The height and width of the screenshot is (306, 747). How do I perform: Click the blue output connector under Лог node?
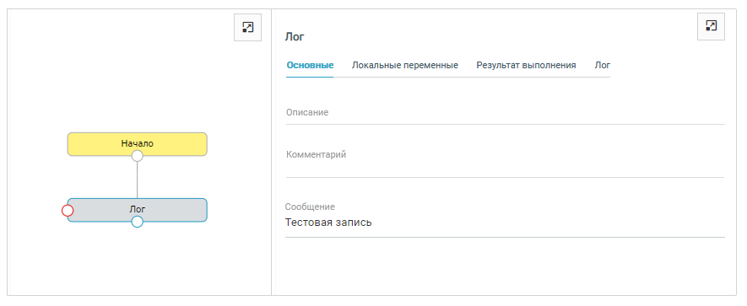(x=138, y=222)
